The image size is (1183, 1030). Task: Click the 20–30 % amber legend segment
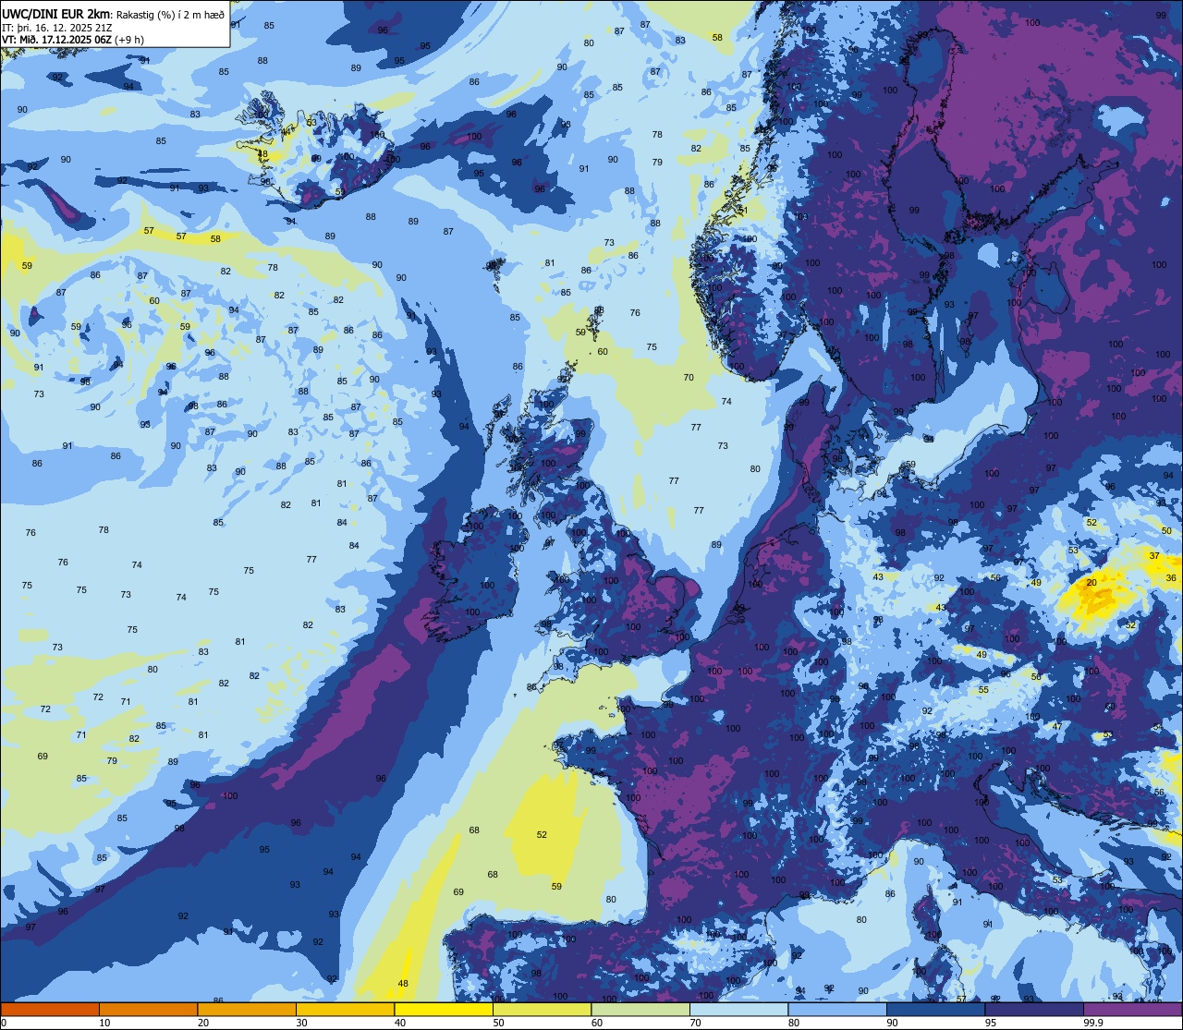(247, 1009)
